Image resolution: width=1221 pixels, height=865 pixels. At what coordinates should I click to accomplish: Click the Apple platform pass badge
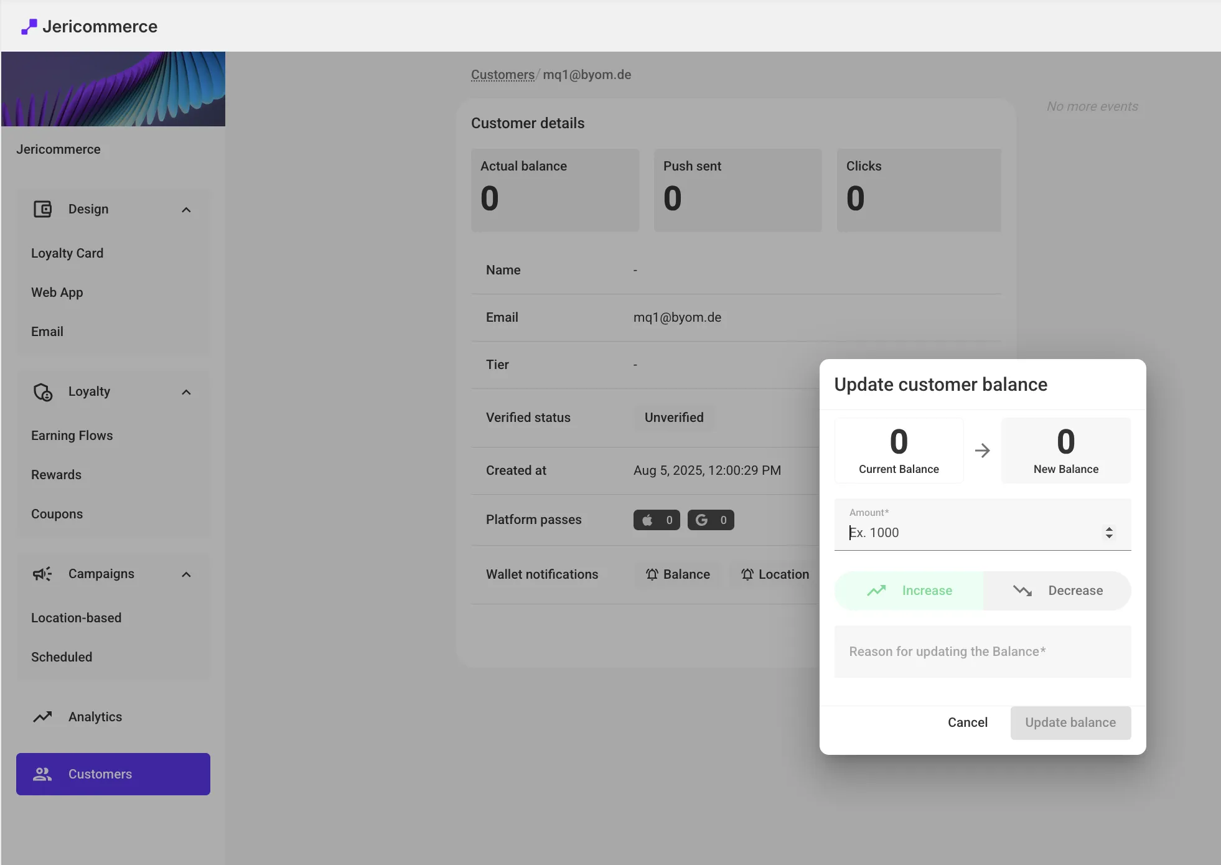coord(656,520)
